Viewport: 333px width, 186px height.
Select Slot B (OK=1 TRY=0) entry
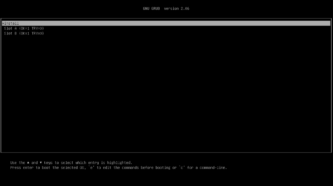[x=24, y=33]
